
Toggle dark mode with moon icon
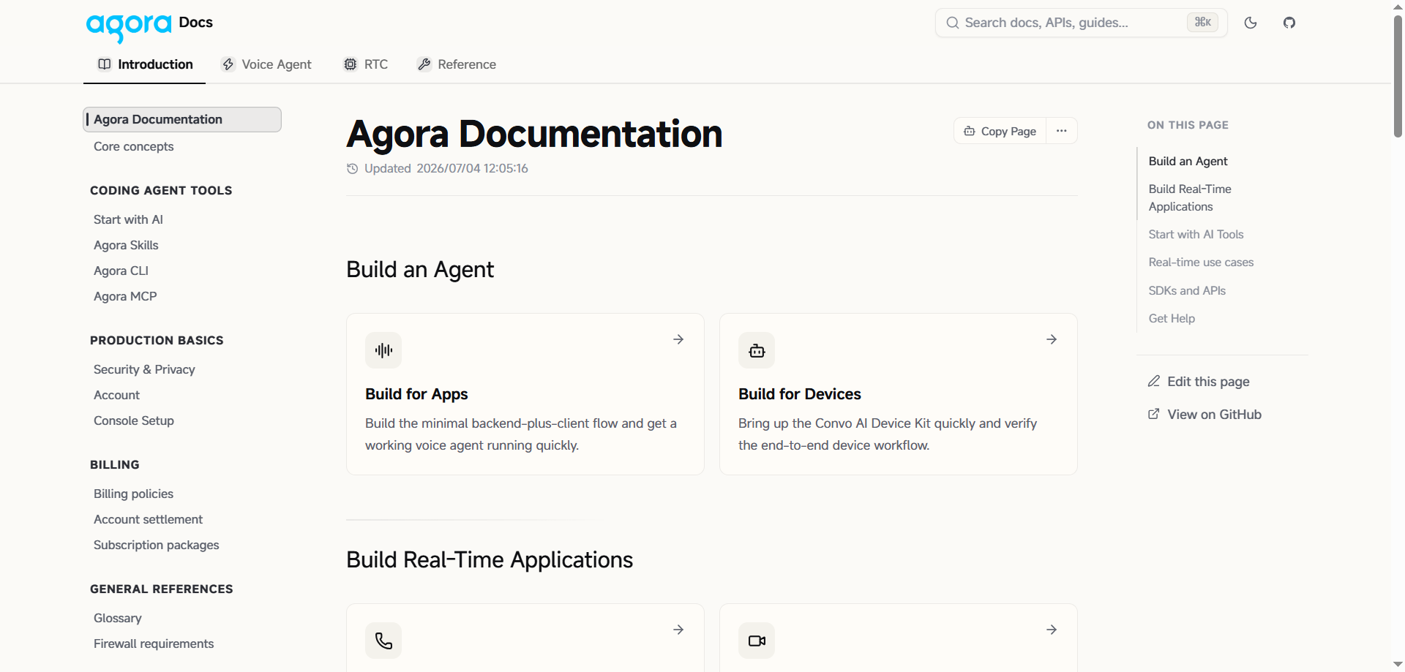1251,23
